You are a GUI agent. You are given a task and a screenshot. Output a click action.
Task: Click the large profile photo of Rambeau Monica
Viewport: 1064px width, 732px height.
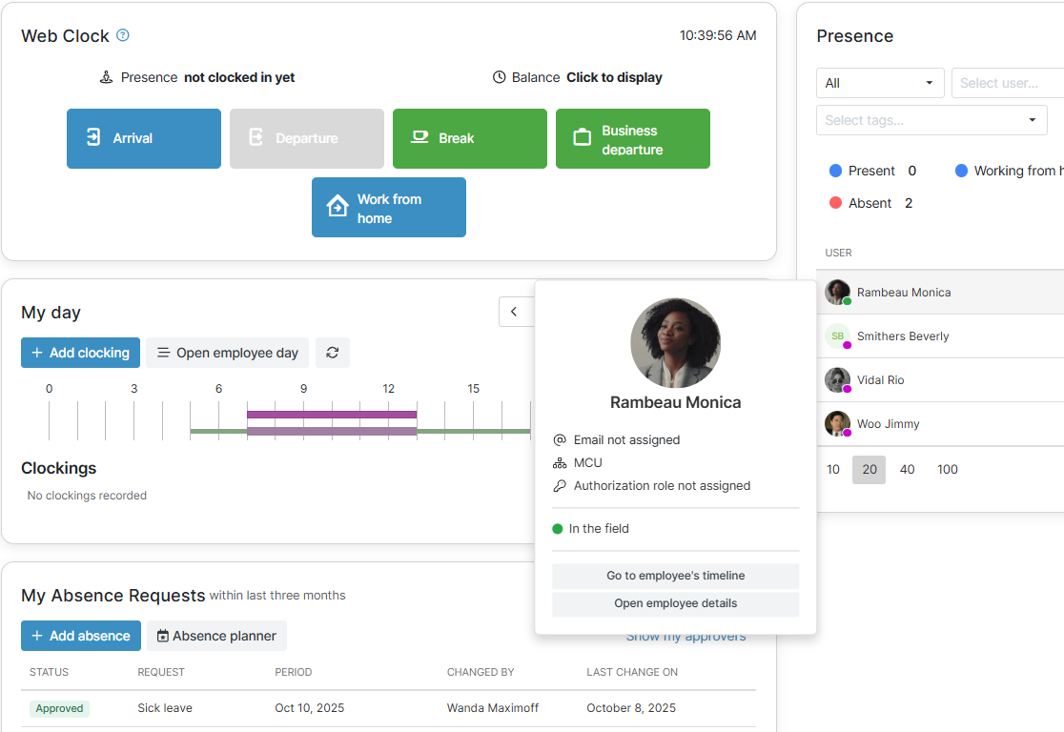click(x=675, y=343)
